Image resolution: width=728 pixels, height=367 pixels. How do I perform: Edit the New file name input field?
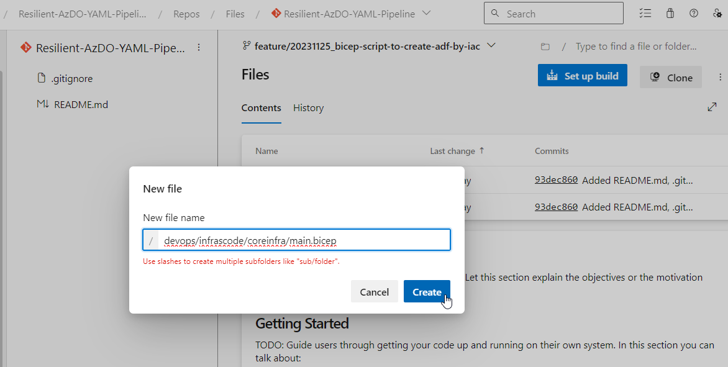pyautogui.click(x=296, y=240)
